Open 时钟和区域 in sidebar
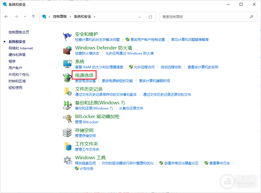261x193 pixels. point(17,81)
